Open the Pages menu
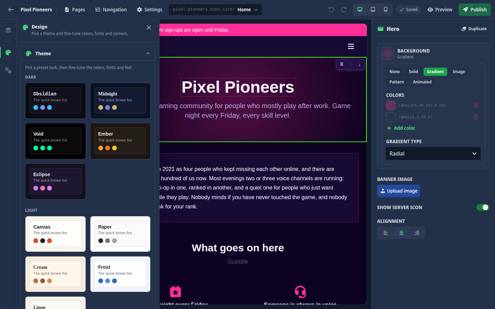The width and height of the screenshot is (495, 309). click(x=75, y=10)
